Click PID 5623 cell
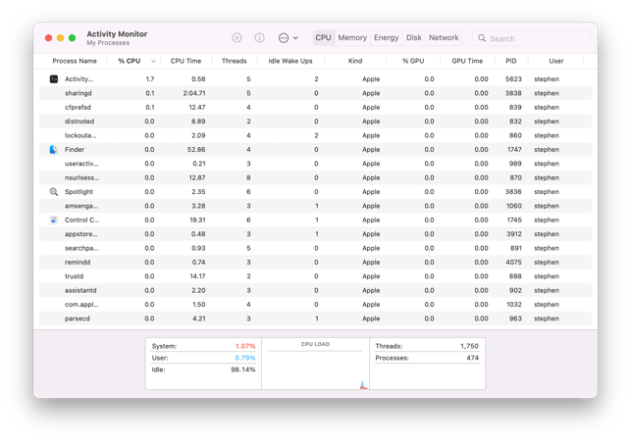The height and width of the screenshot is (442, 631). (513, 79)
